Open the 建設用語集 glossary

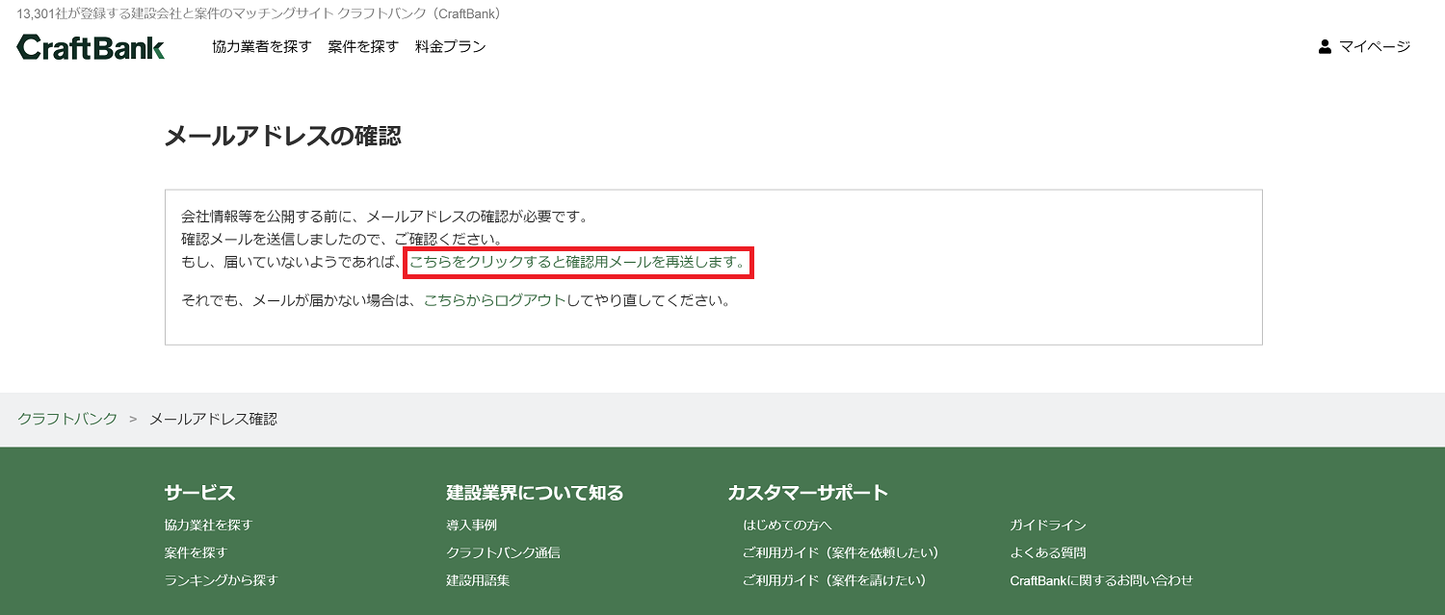tap(477, 579)
